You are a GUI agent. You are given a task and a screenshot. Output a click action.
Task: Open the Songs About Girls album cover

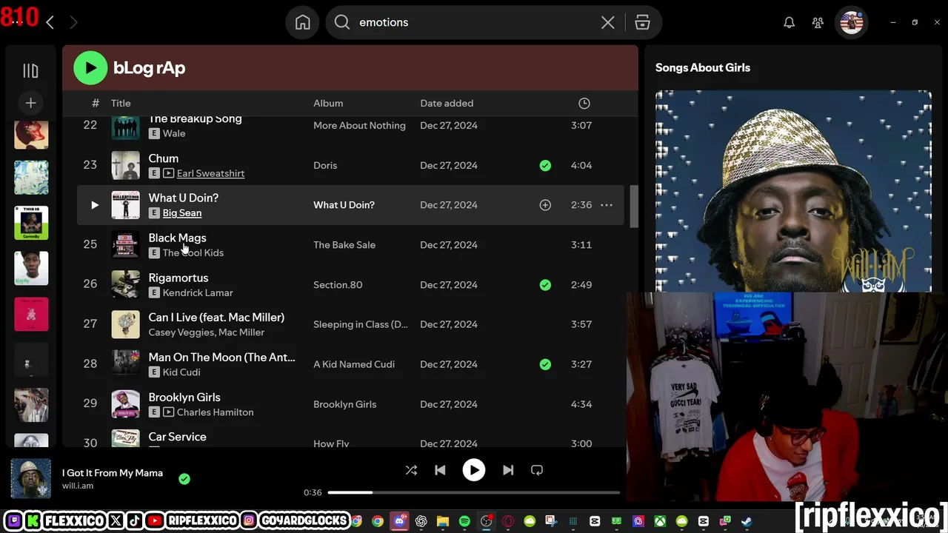793,191
